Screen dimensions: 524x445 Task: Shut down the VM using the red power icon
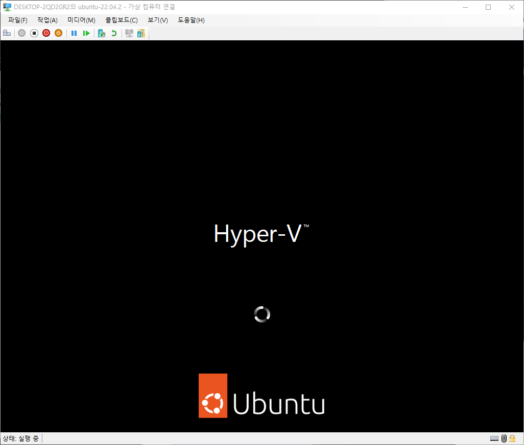coord(46,33)
